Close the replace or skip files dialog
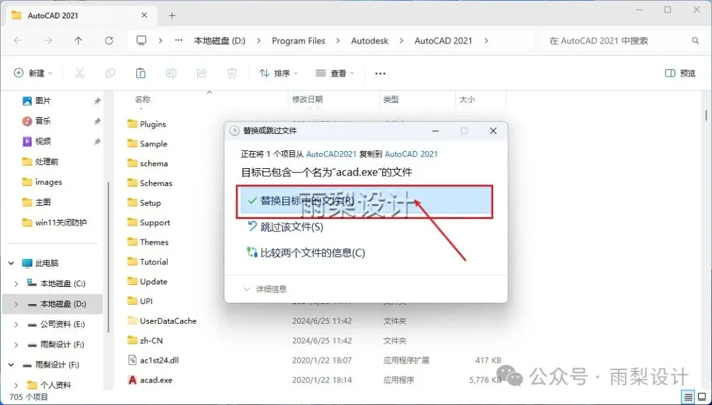 tap(493, 131)
